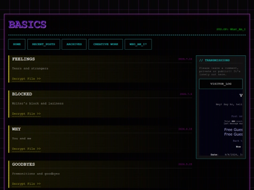Click the BLOCKED post date
The height and width of the screenshot is (190, 254).
pyautogui.click(x=186, y=94)
